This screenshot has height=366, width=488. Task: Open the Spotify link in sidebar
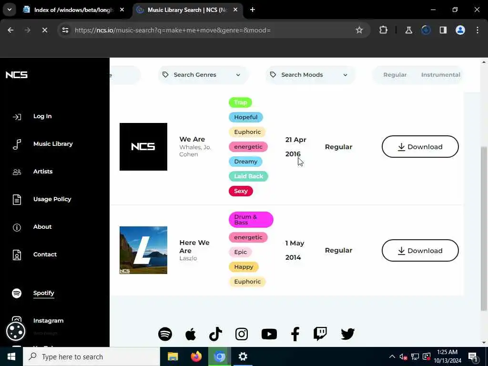tap(43, 293)
